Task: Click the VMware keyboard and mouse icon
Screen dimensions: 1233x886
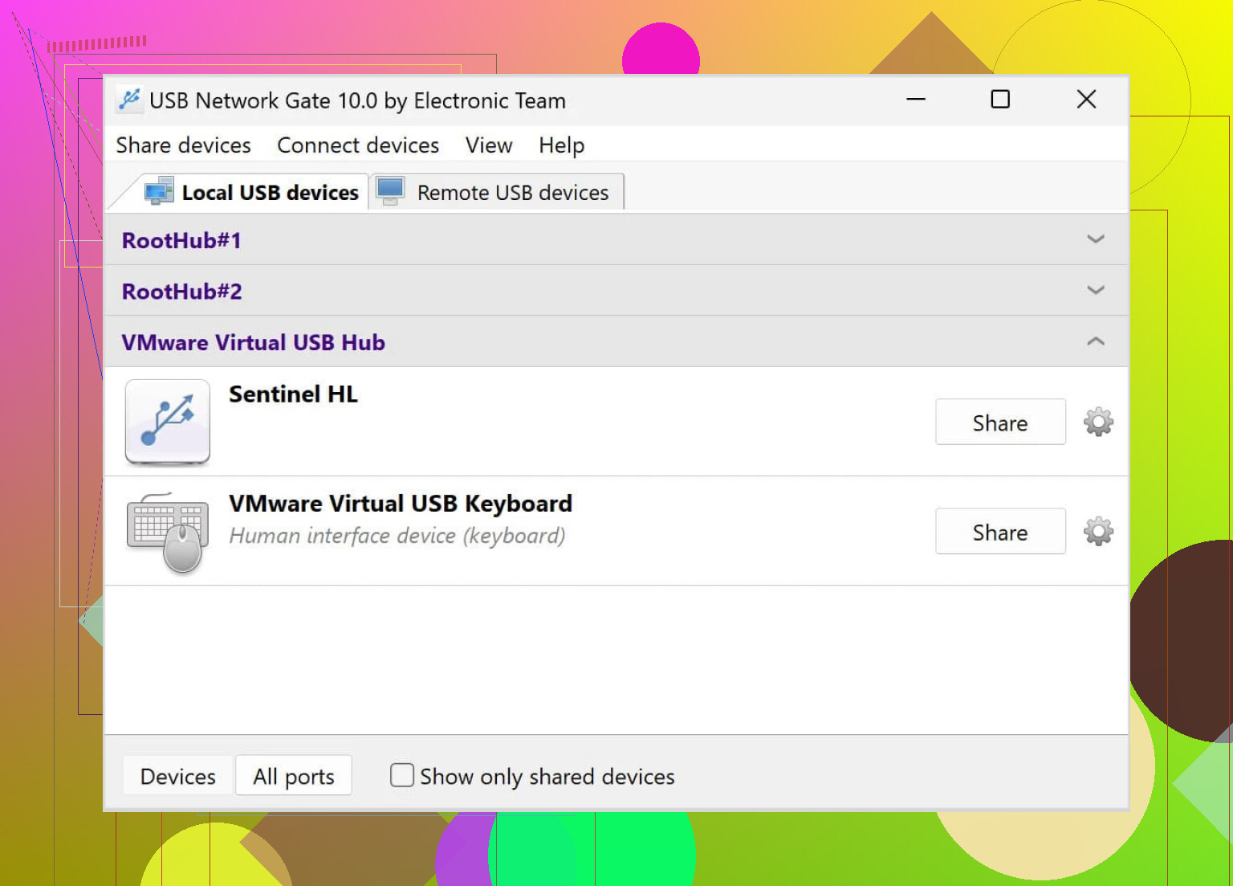Action: [x=168, y=533]
